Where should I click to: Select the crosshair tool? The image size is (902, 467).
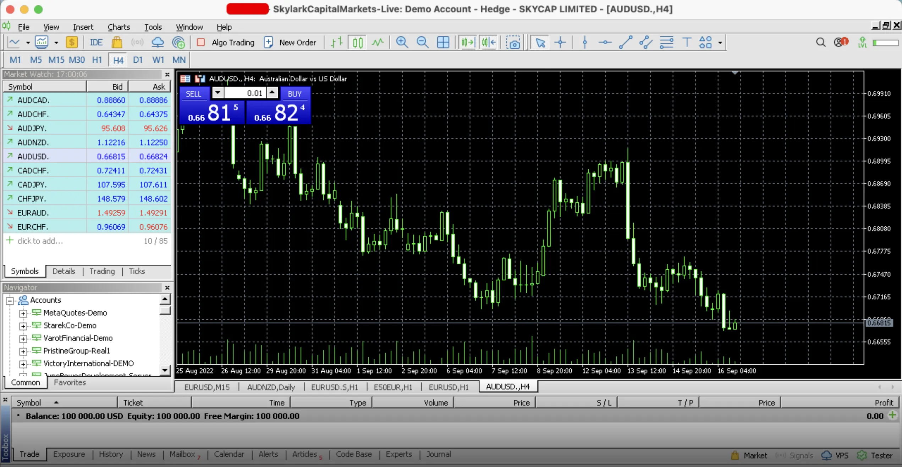click(x=560, y=43)
